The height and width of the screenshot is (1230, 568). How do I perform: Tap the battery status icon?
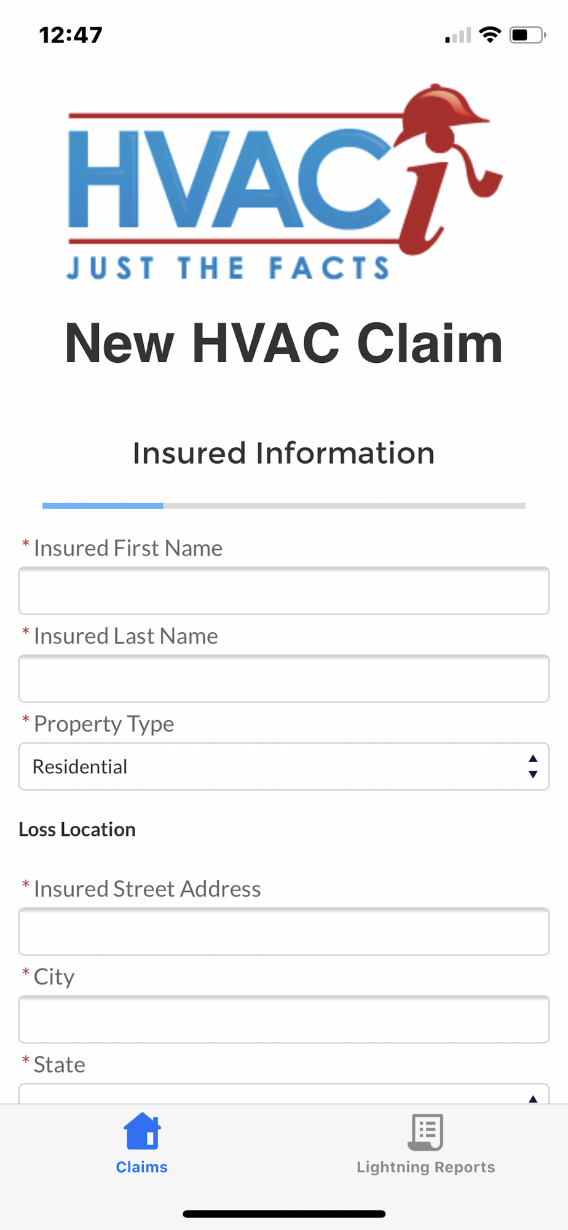pos(527,35)
